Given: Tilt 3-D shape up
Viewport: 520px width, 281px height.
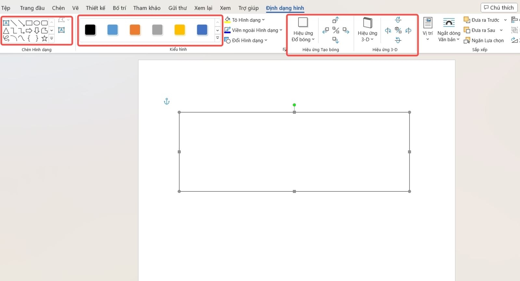Looking at the screenshot, I should point(398,20).
